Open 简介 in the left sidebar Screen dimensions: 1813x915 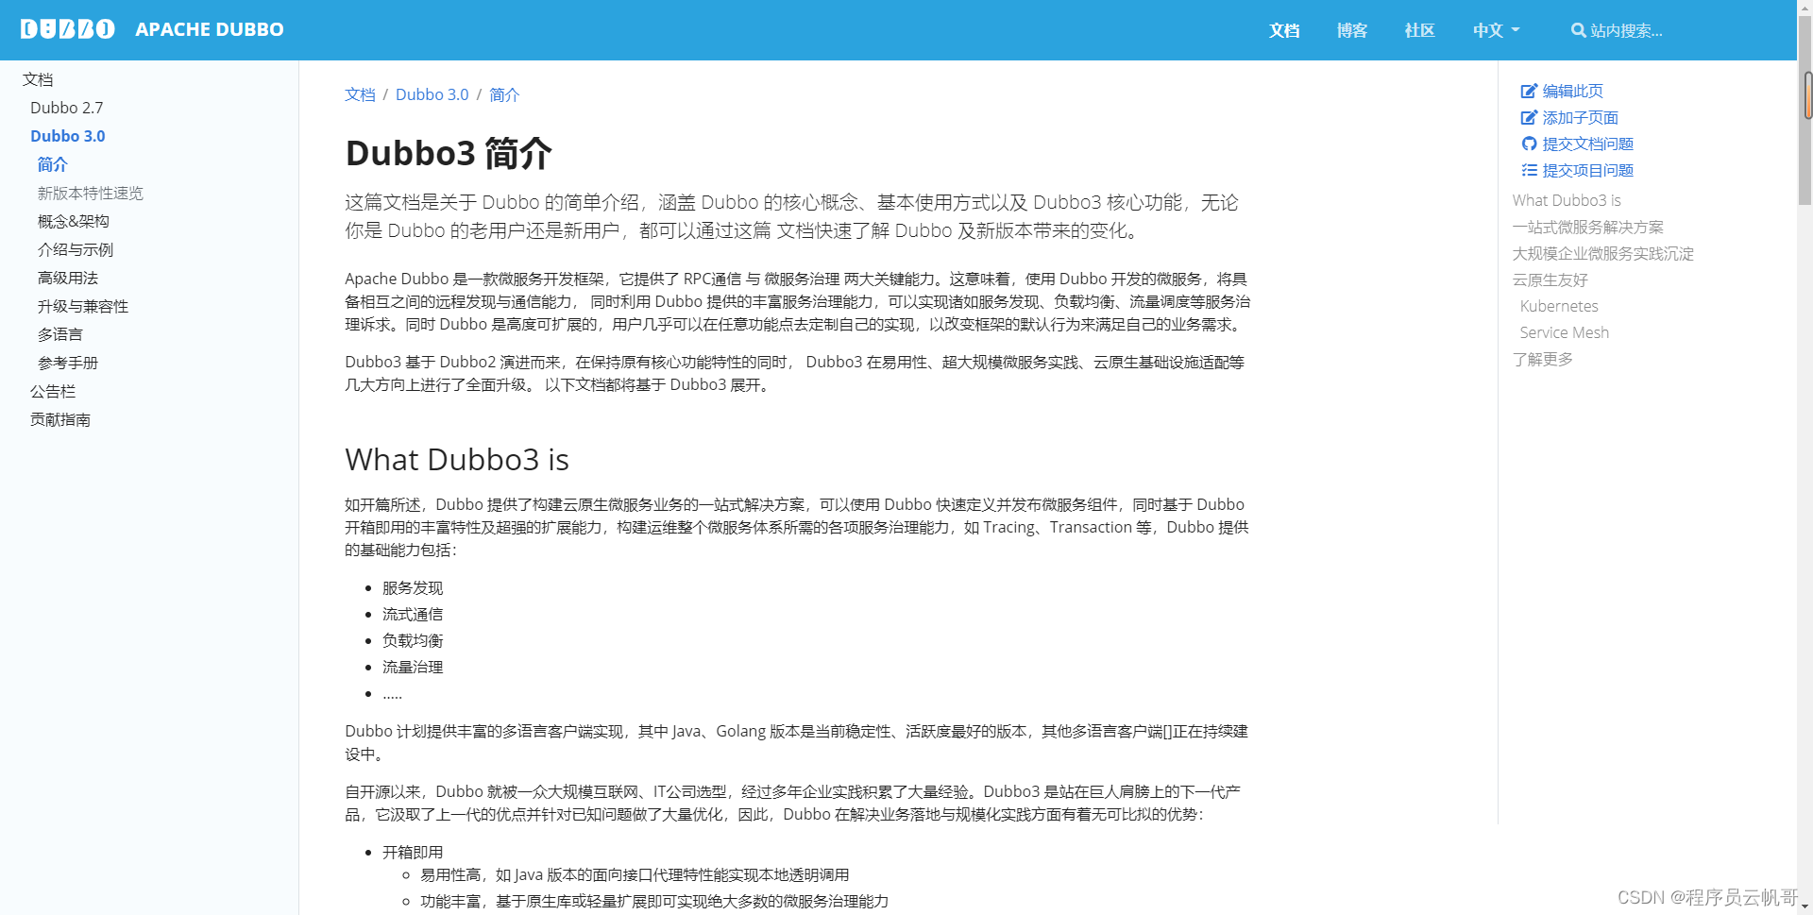pos(53,164)
